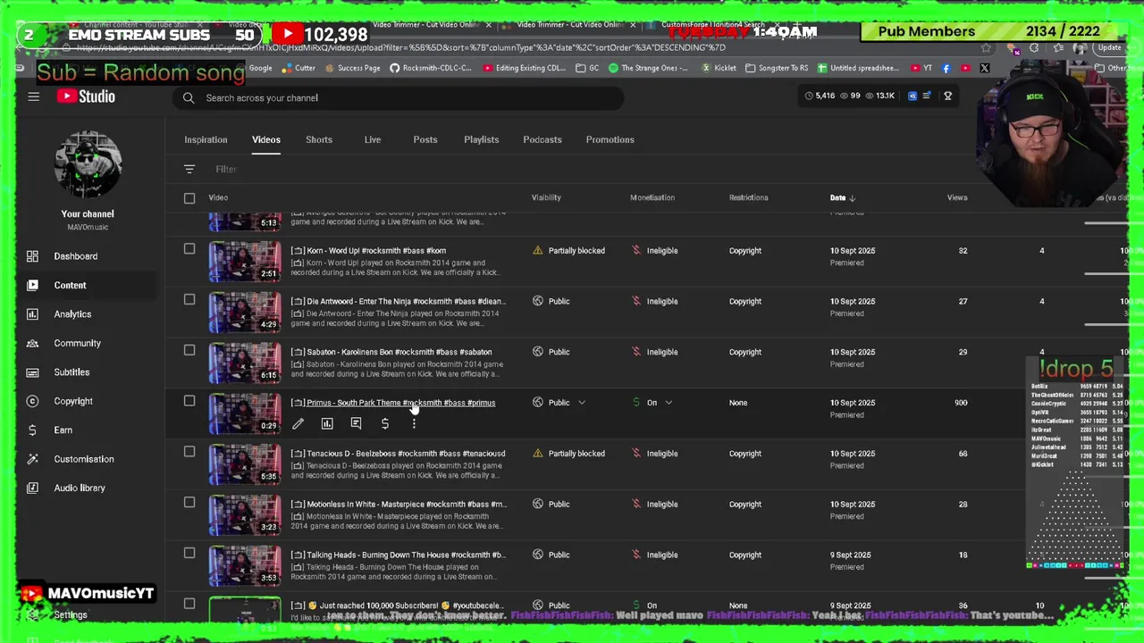The height and width of the screenshot is (643, 1144).
Task: Select the Talking Heads video checkbox
Action: (x=189, y=553)
